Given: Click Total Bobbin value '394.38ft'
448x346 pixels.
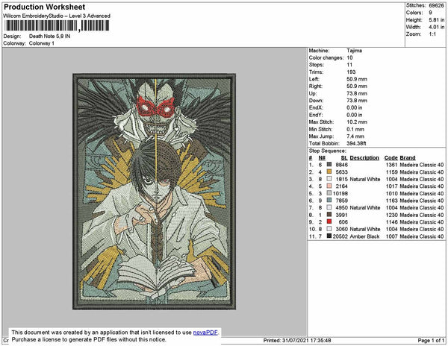Looking at the screenshot, I should [x=356, y=143].
